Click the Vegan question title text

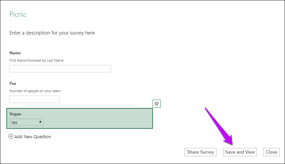coord(15,114)
